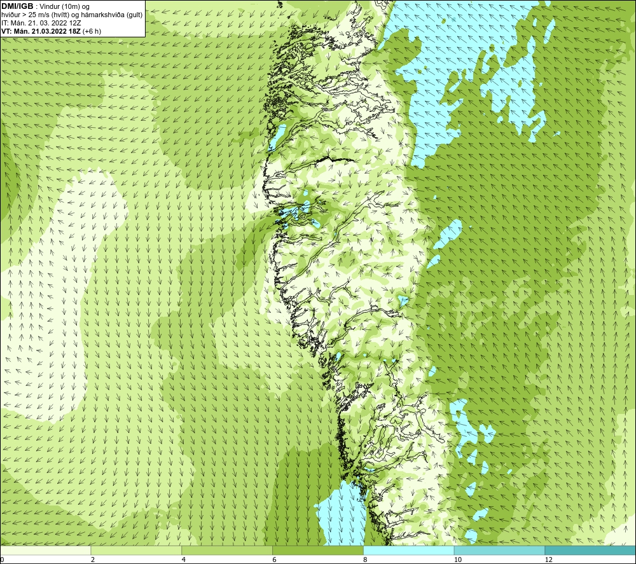636x564 pixels.
Task: Click the 4–6 m/s legend color band
Action: (x=227, y=550)
